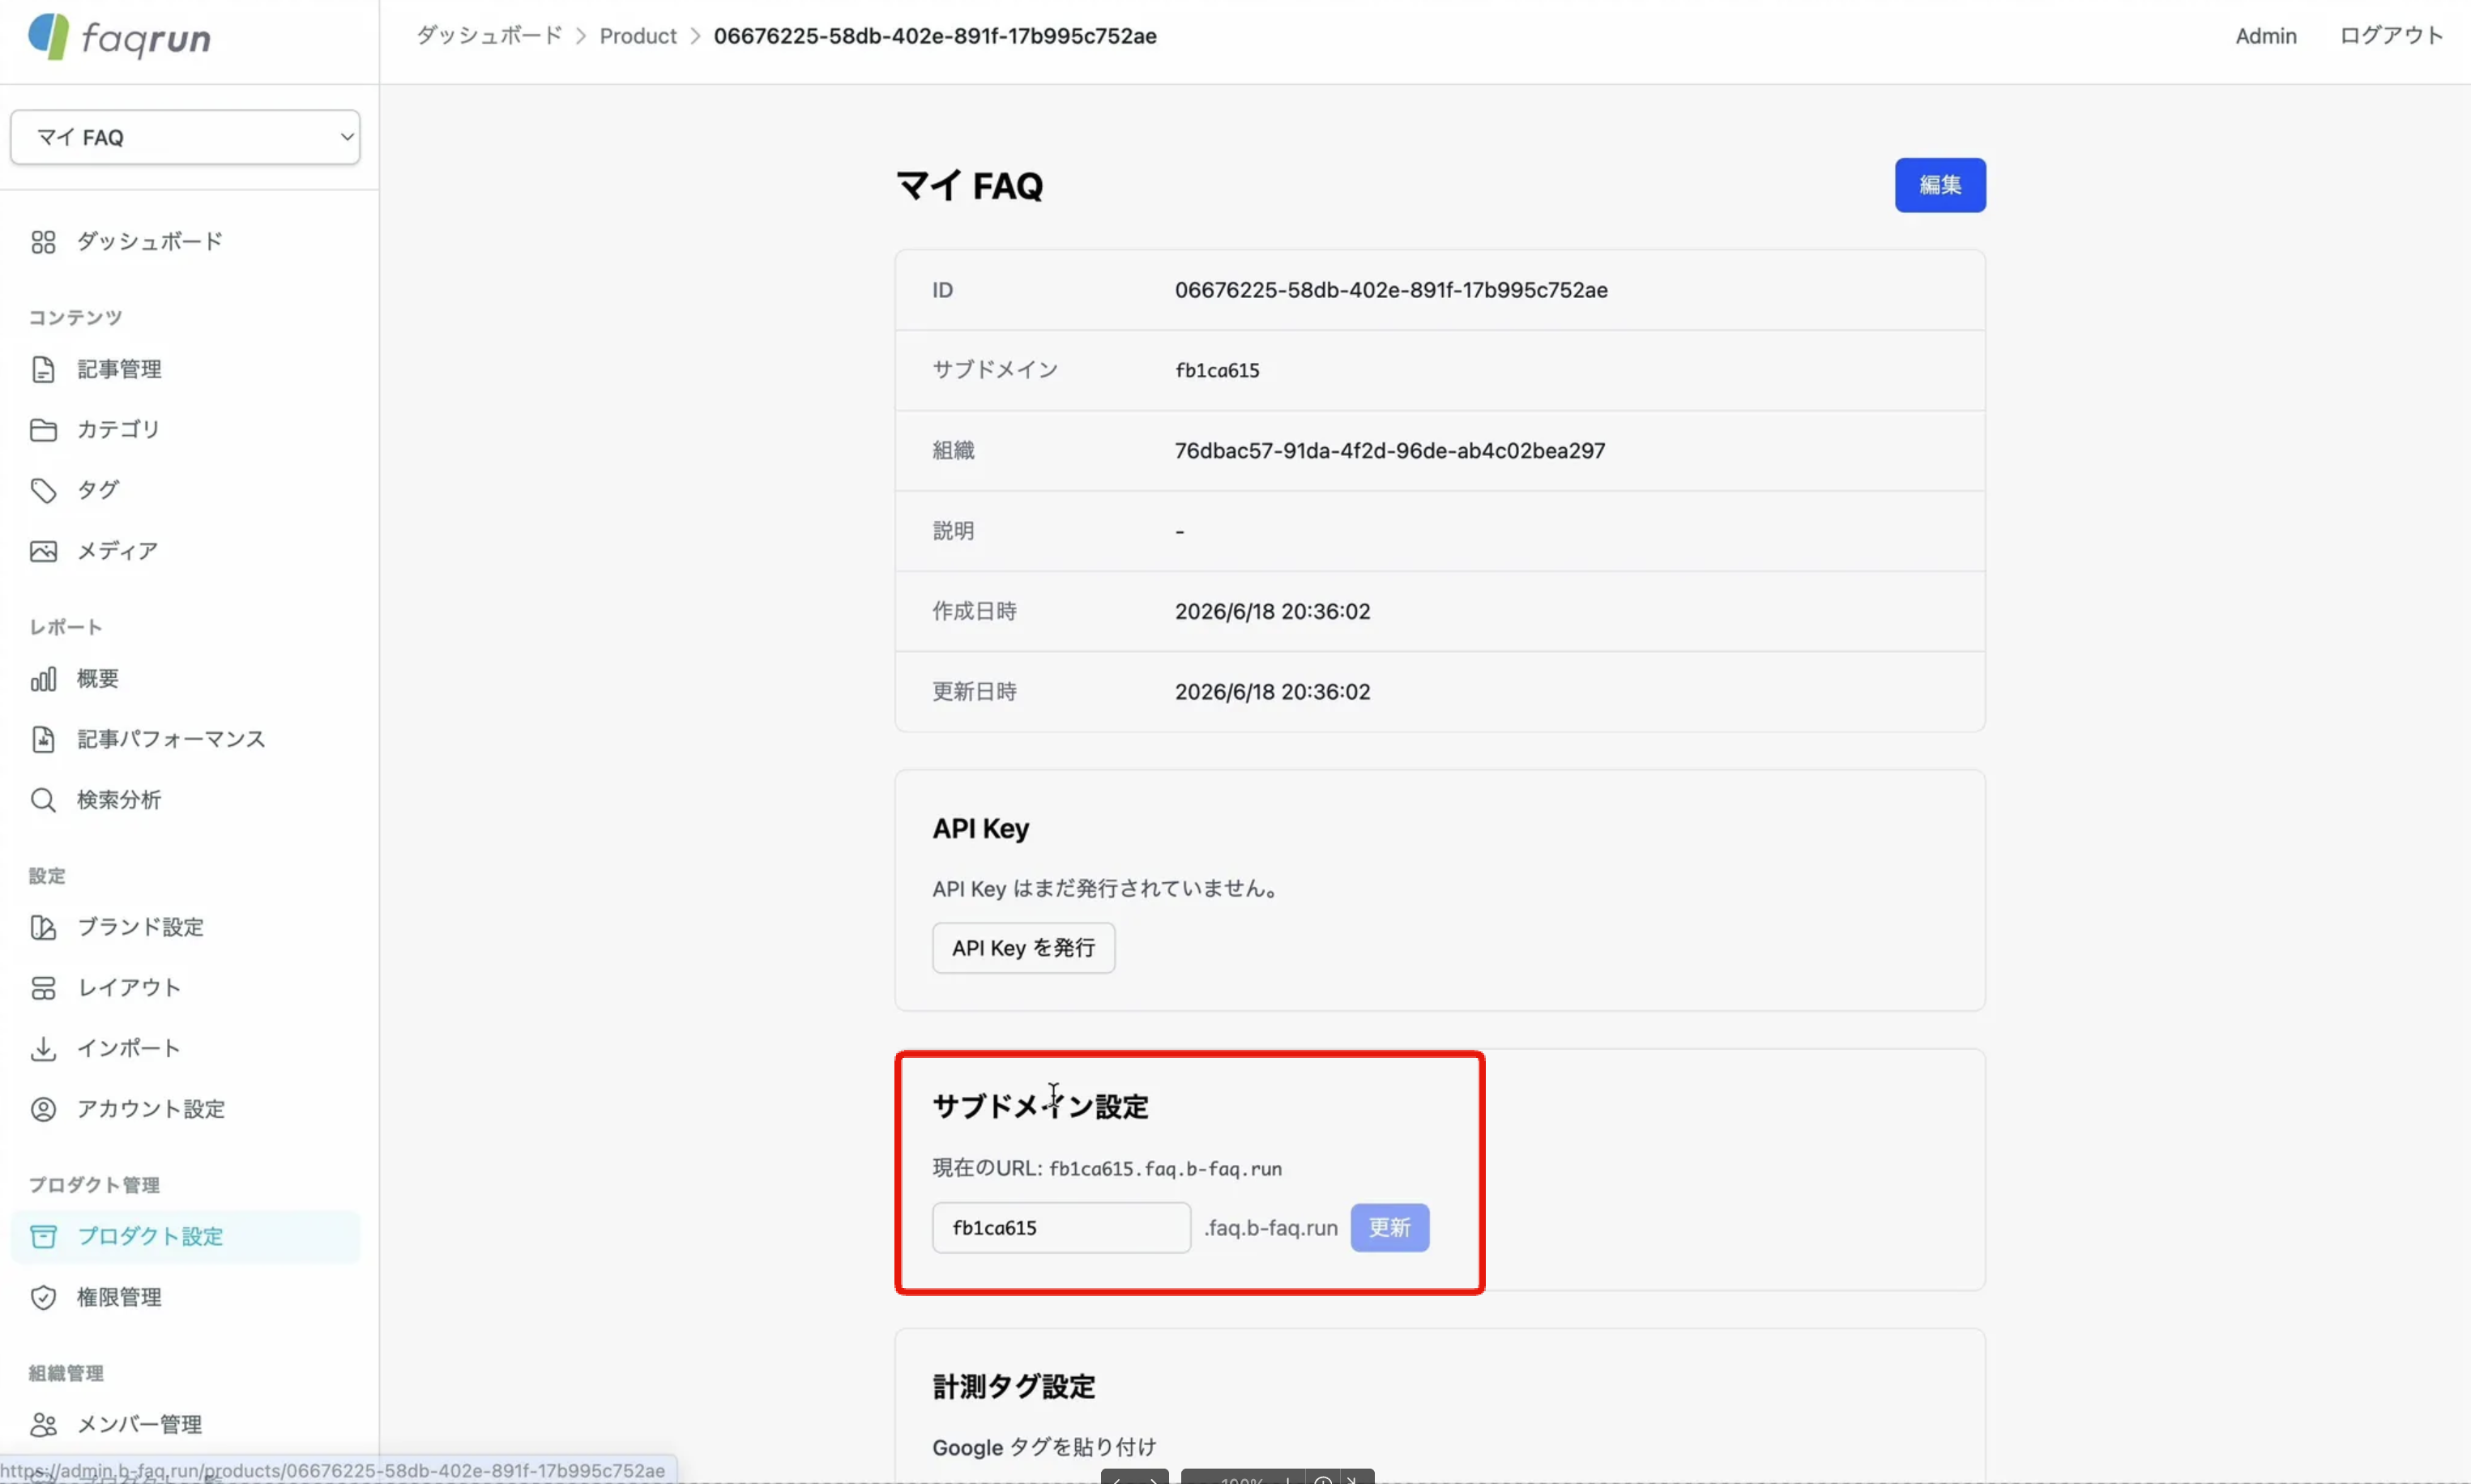This screenshot has height=1484, width=2471.
Task: Click the 記事パフォーマンス file icon
Action: (43, 740)
